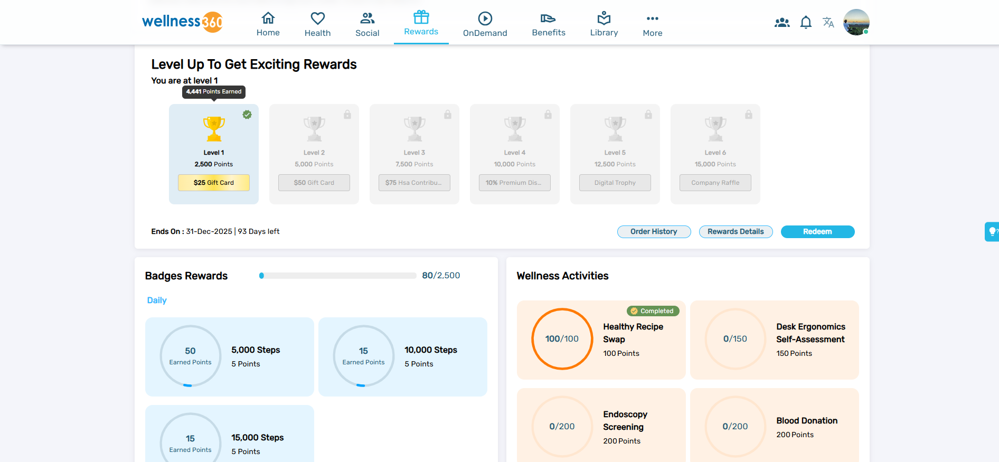Viewport: 999px width, 462px height.
Task: Click the lightbulb tips icon at right edge
Action: tap(992, 231)
